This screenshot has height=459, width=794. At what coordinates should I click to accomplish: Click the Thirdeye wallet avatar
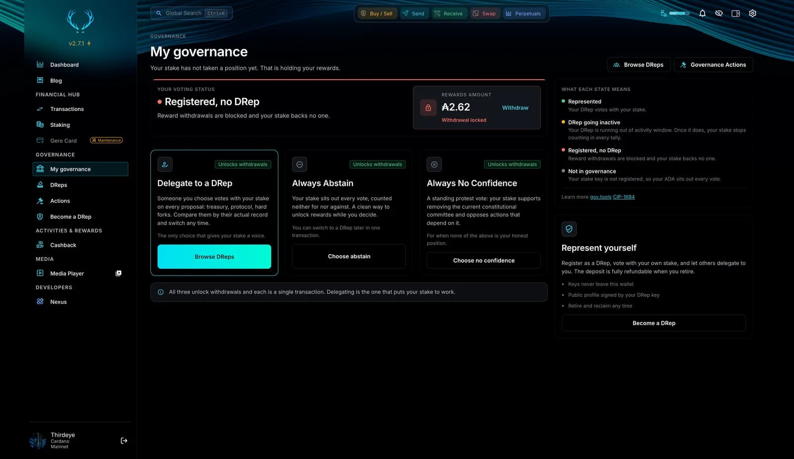coord(38,441)
